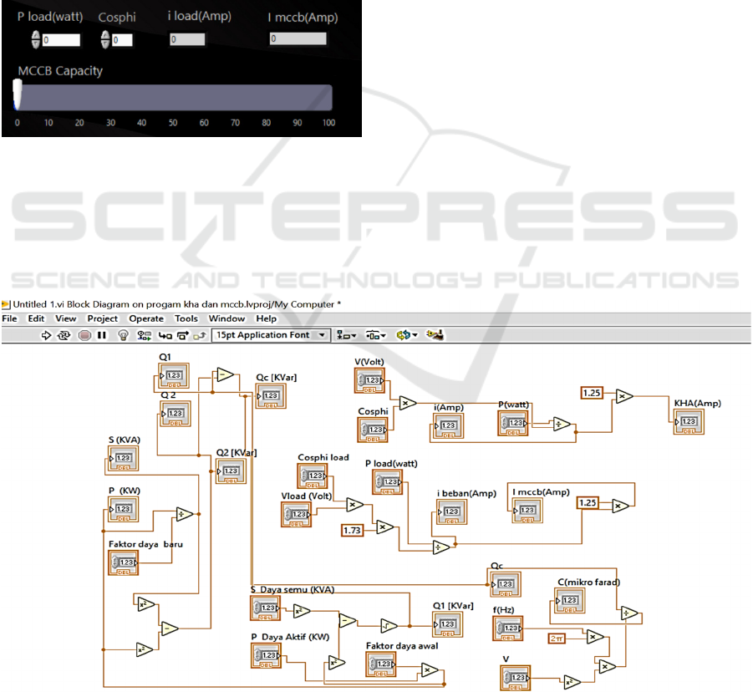753x692 pixels.
Task: Click the Step Over toolbar icon
Action: tap(181, 335)
